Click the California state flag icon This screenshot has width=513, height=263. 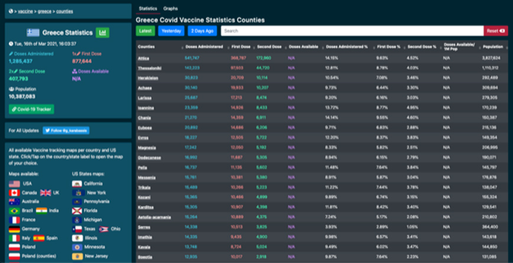pyautogui.click(x=77, y=184)
